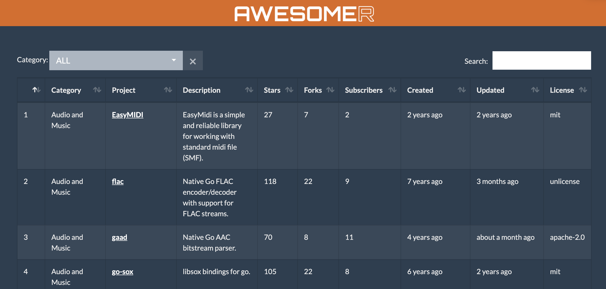Sort table by Category column arrows

coord(97,90)
